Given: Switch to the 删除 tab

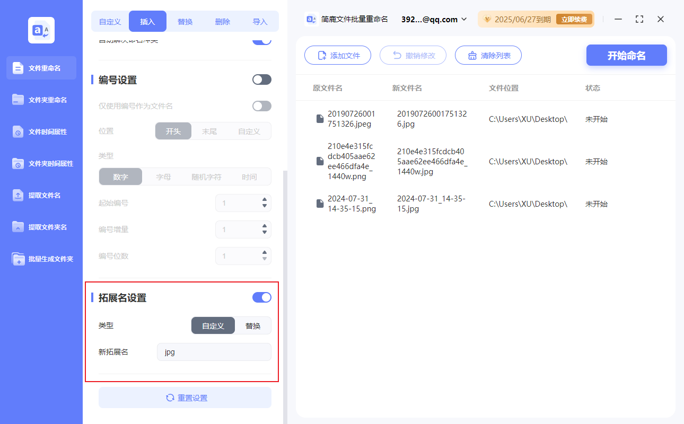Looking at the screenshot, I should click(222, 21).
